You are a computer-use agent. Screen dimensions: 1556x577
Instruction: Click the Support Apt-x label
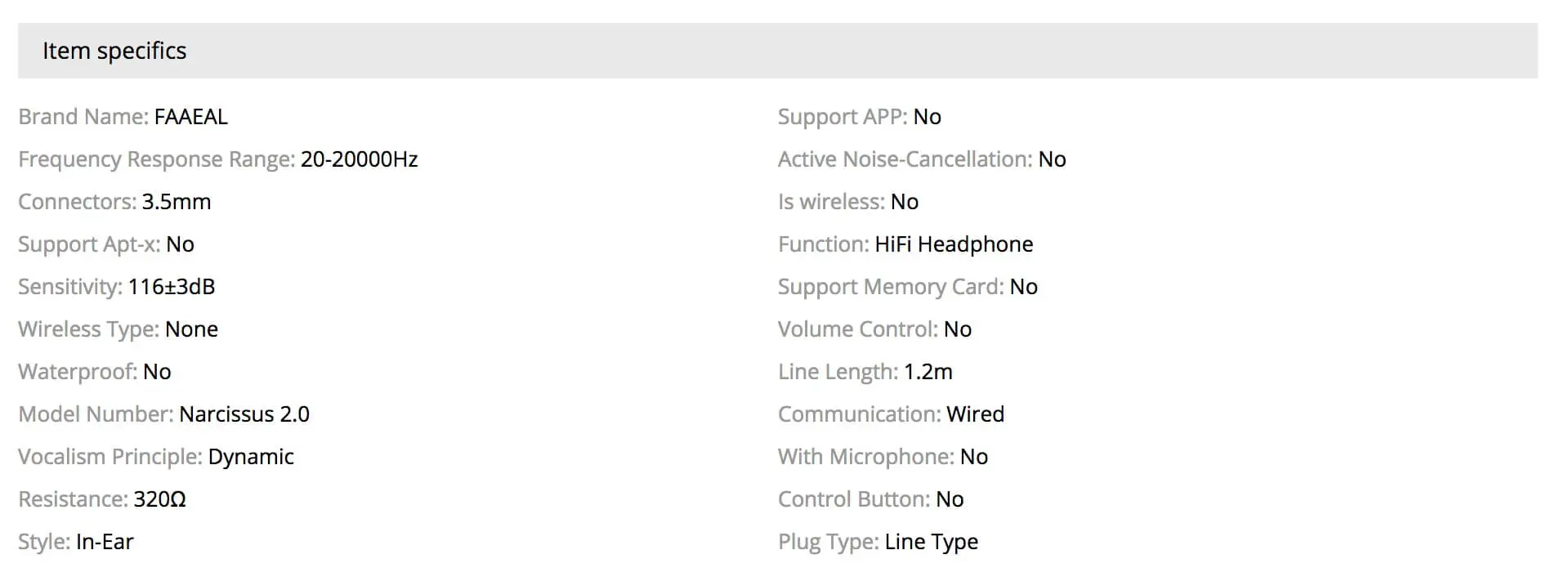tap(89, 244)
